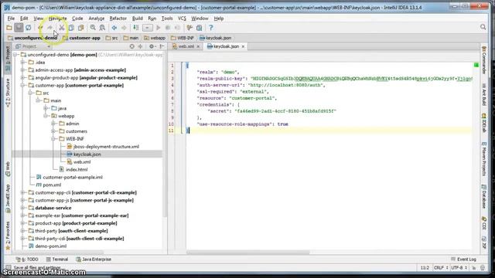
Task: Collapse the customer-app module node
Action: point(22,86)
